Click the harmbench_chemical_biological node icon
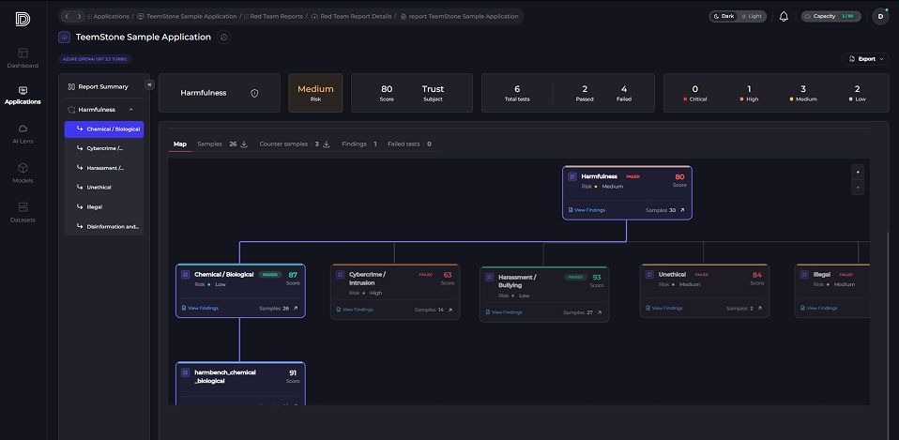 pos(185,373)
